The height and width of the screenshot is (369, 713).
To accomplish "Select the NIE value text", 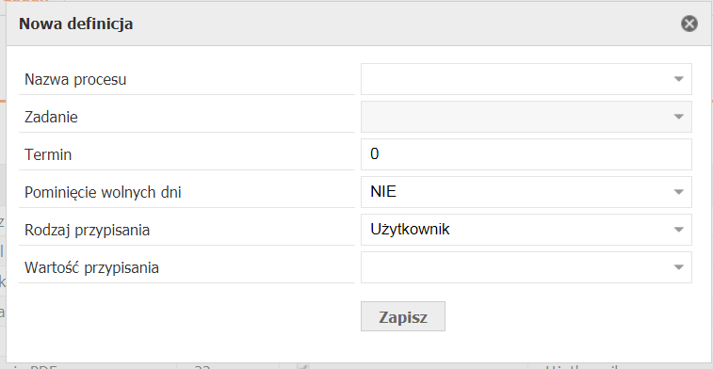I will click(x=383, y=192).
